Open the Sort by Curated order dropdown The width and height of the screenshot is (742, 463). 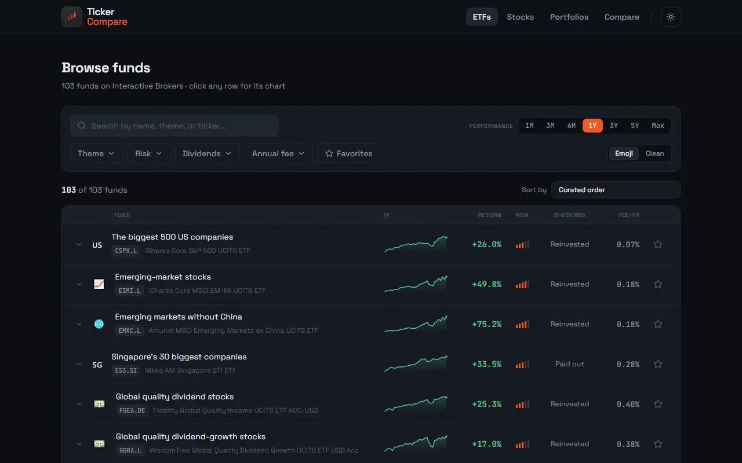coord(616,190)
